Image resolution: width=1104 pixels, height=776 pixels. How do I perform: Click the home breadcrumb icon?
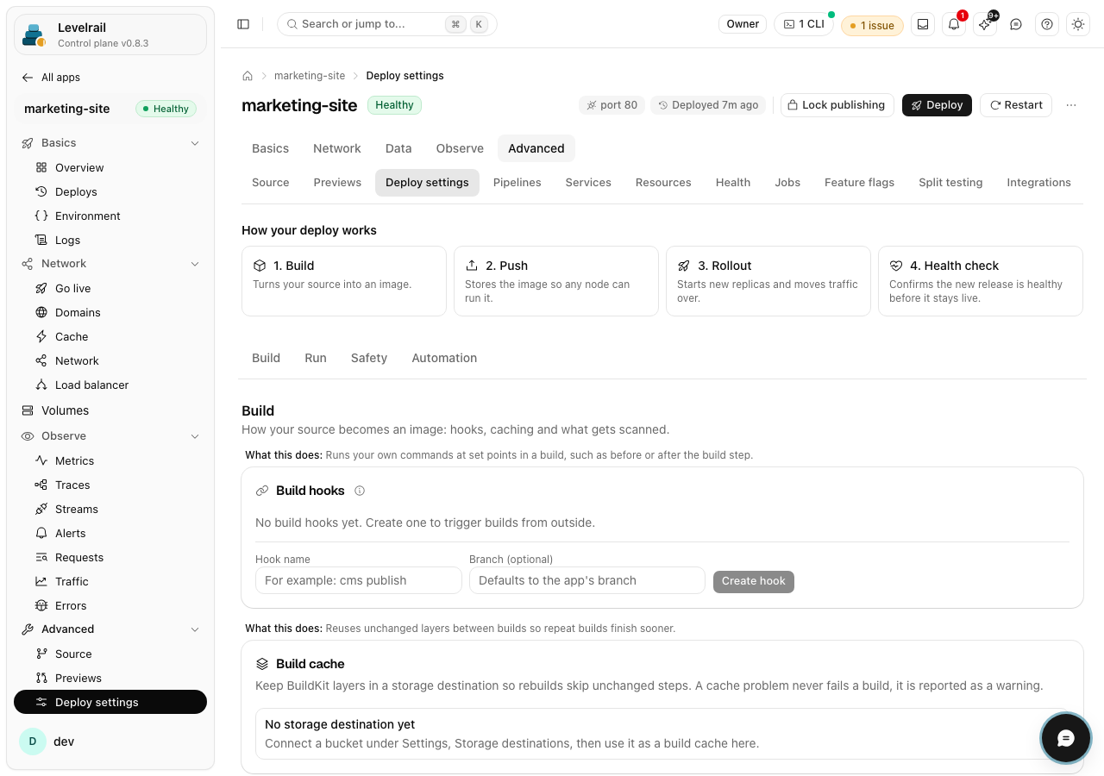(248, 76)
